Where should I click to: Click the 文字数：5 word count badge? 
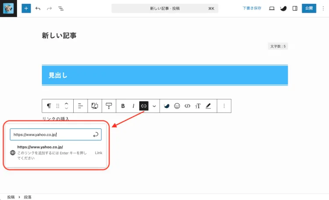[278, 46]
